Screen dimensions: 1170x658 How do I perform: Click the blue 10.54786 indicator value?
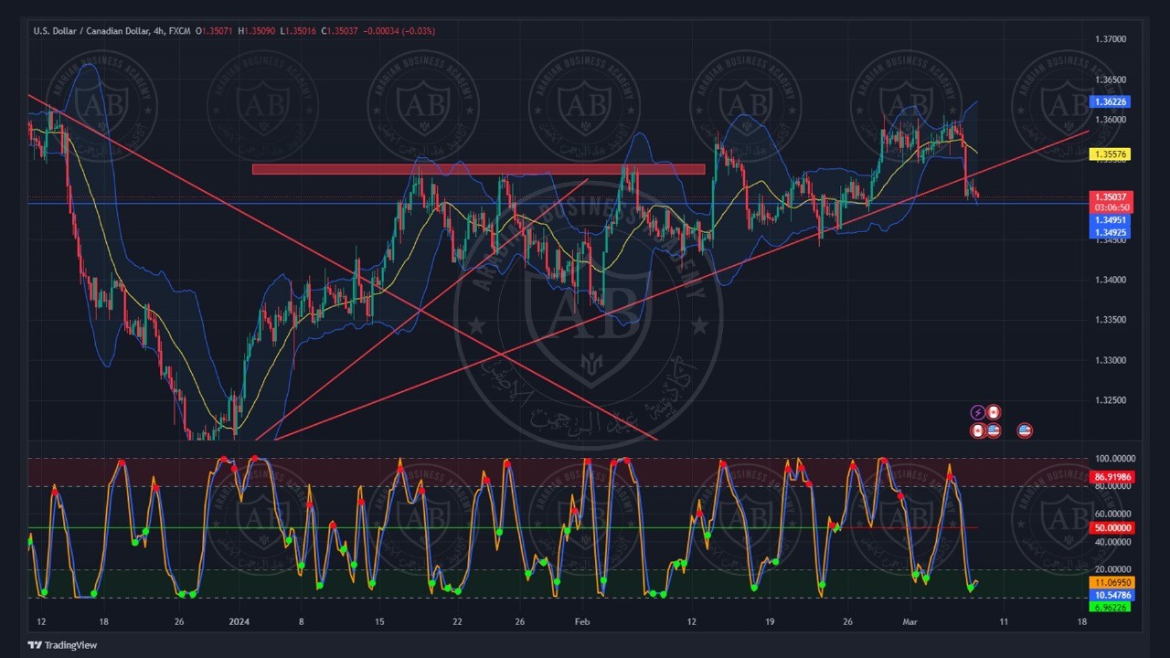(1112, 595)
